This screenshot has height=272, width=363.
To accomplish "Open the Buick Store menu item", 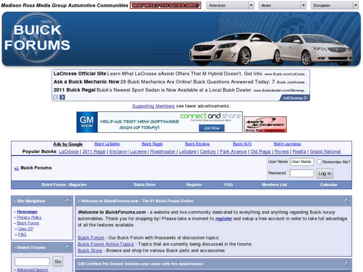I will point(145,185).
